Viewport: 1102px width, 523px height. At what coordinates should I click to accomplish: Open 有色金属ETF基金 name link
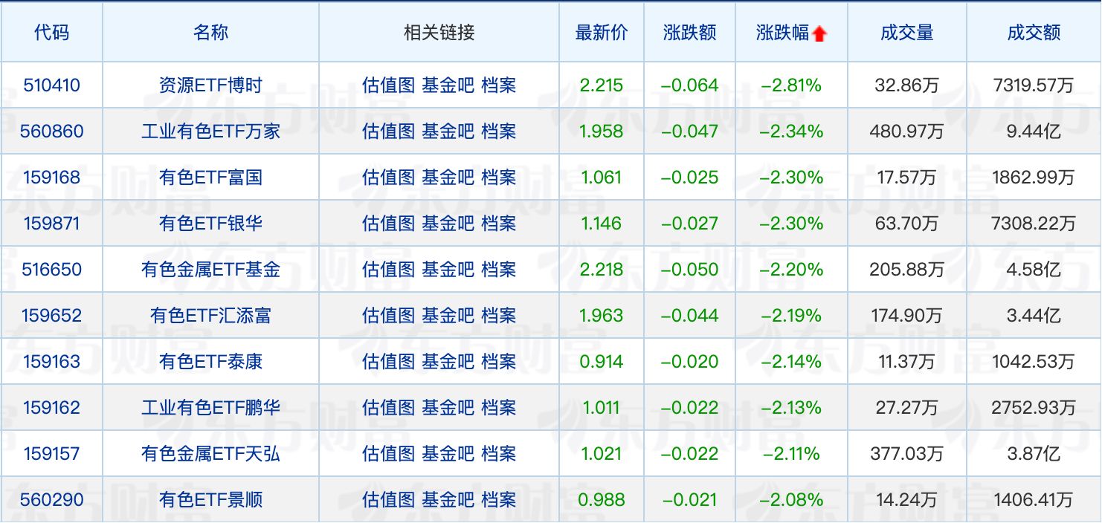click(x=210, y=270)
